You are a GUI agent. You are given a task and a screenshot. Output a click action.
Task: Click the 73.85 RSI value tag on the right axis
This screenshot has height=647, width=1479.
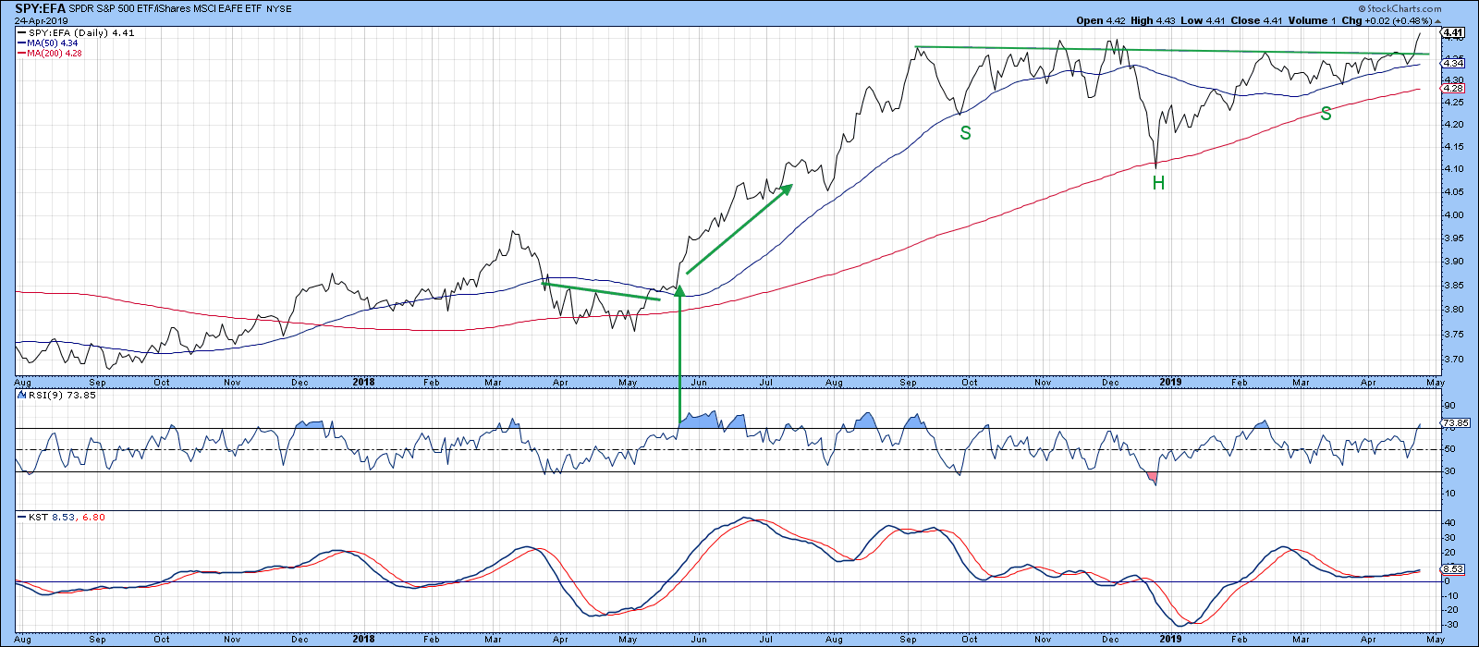[1457, 423]
